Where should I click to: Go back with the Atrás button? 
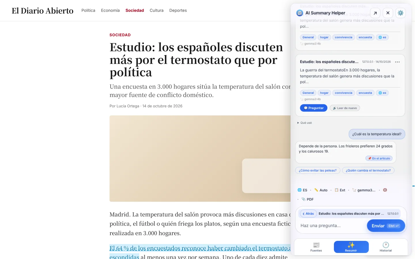pos(308,214)
